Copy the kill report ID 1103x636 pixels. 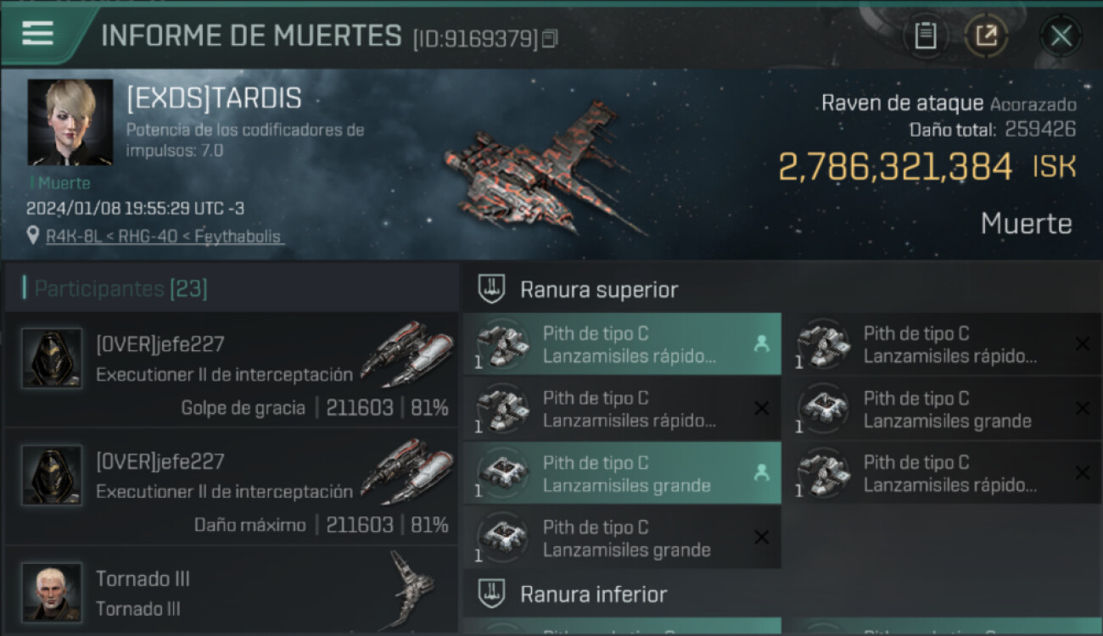click(550, 39)
